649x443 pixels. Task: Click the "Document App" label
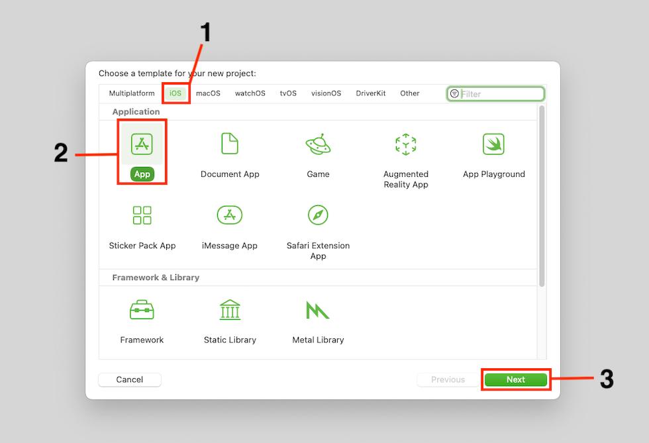tap(230, 174)
